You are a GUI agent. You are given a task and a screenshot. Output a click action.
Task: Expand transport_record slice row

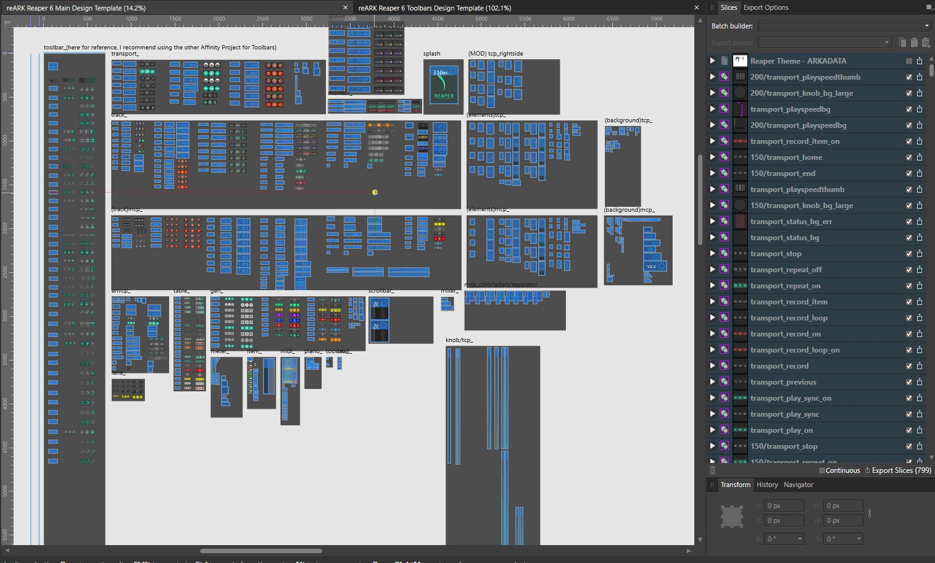tap(712, 365)
